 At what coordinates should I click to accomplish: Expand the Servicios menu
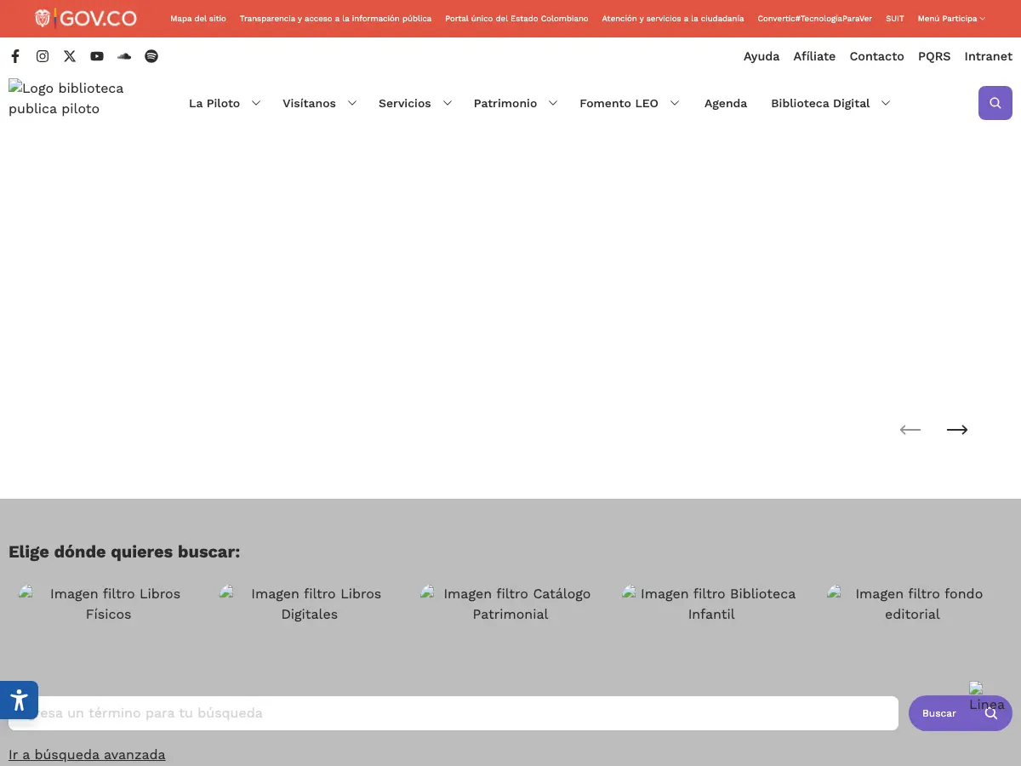[x=415, y=103]
